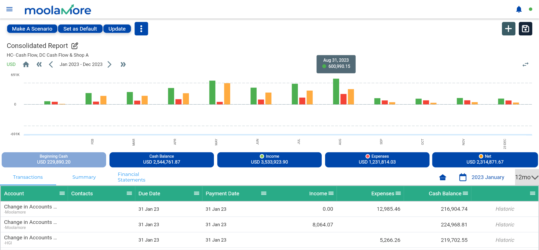Open the calendar date picker icon

coord(463,177)
